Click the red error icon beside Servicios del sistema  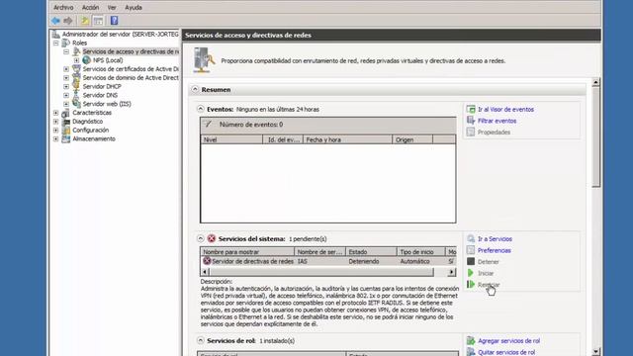[211, 238]
